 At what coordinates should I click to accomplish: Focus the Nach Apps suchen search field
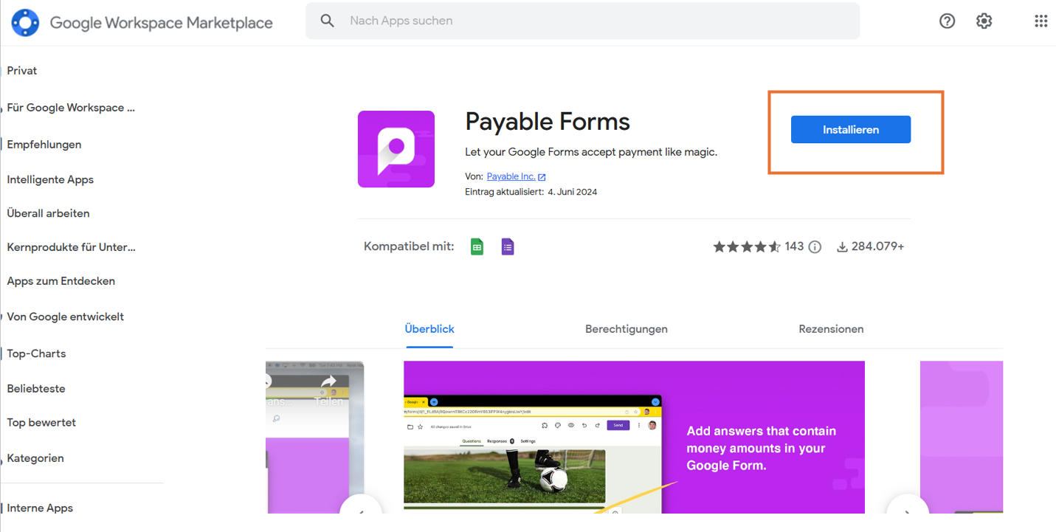(x=583, y=21)
